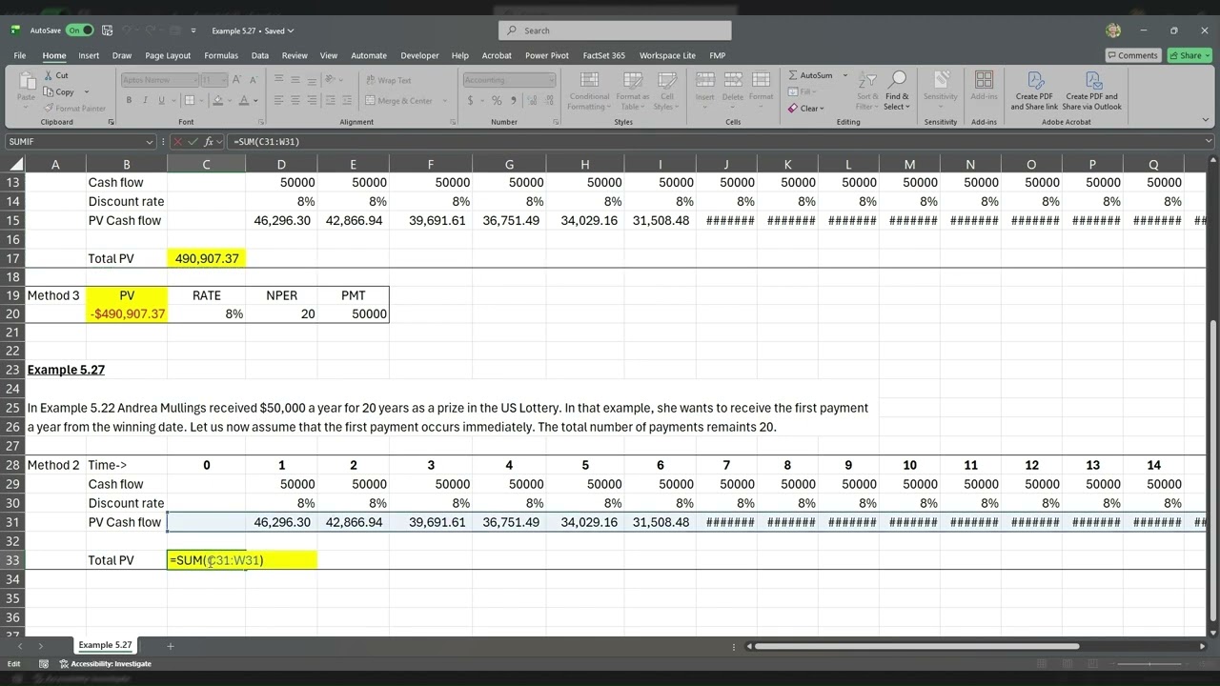The width and height of the screenshot is (1220, 686).
Task: Select the Example 5.27 sheet tab
Action: [x=105, y=646]
